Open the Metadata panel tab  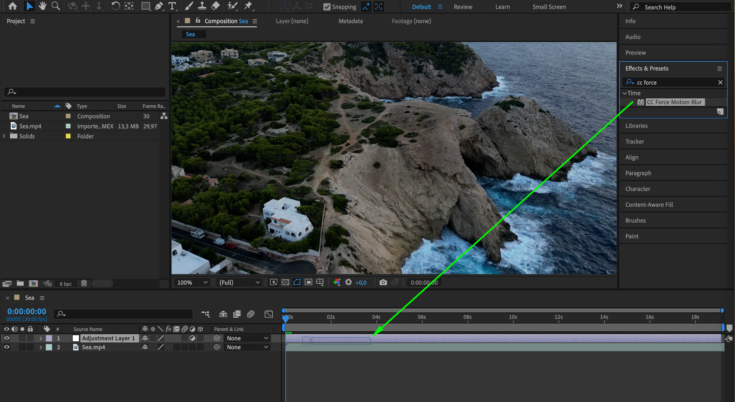(x=350, y=21)
